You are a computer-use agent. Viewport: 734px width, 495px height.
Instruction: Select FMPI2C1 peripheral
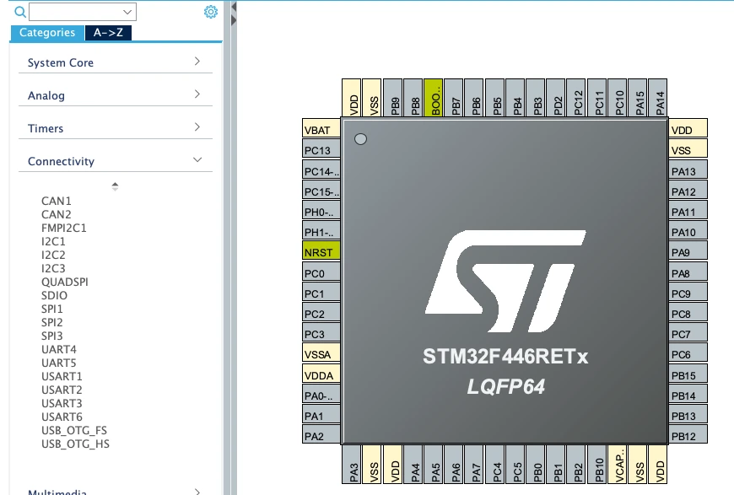[x=63, y=228]
